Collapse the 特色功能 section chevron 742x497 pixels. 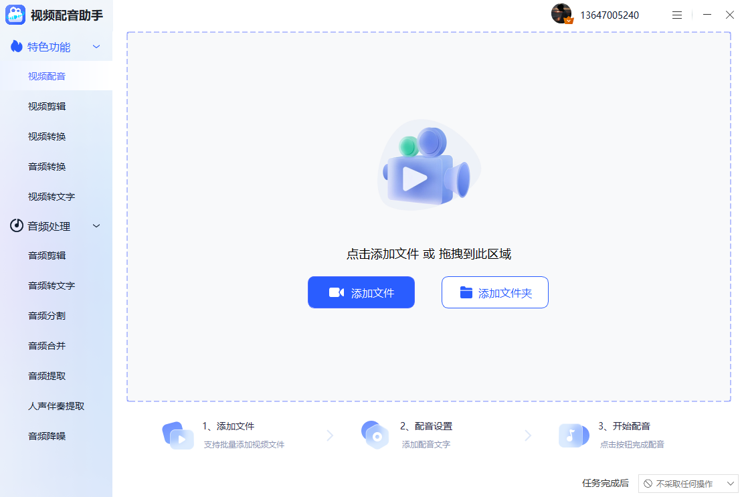[x=96, y=46]
